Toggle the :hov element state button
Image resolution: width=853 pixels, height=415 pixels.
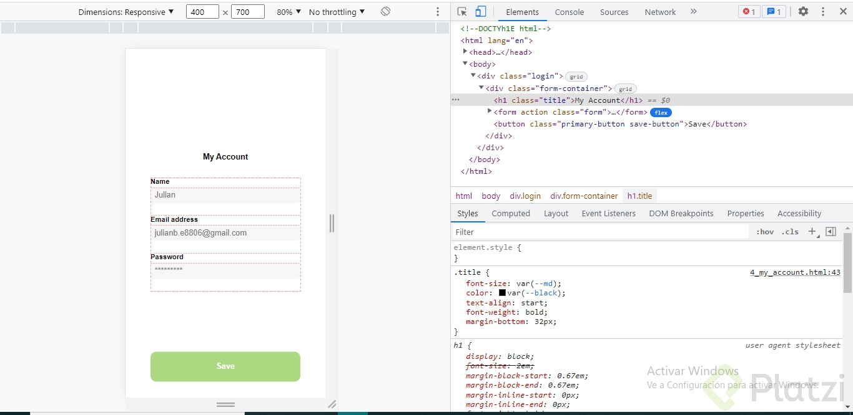pos(765,232)
